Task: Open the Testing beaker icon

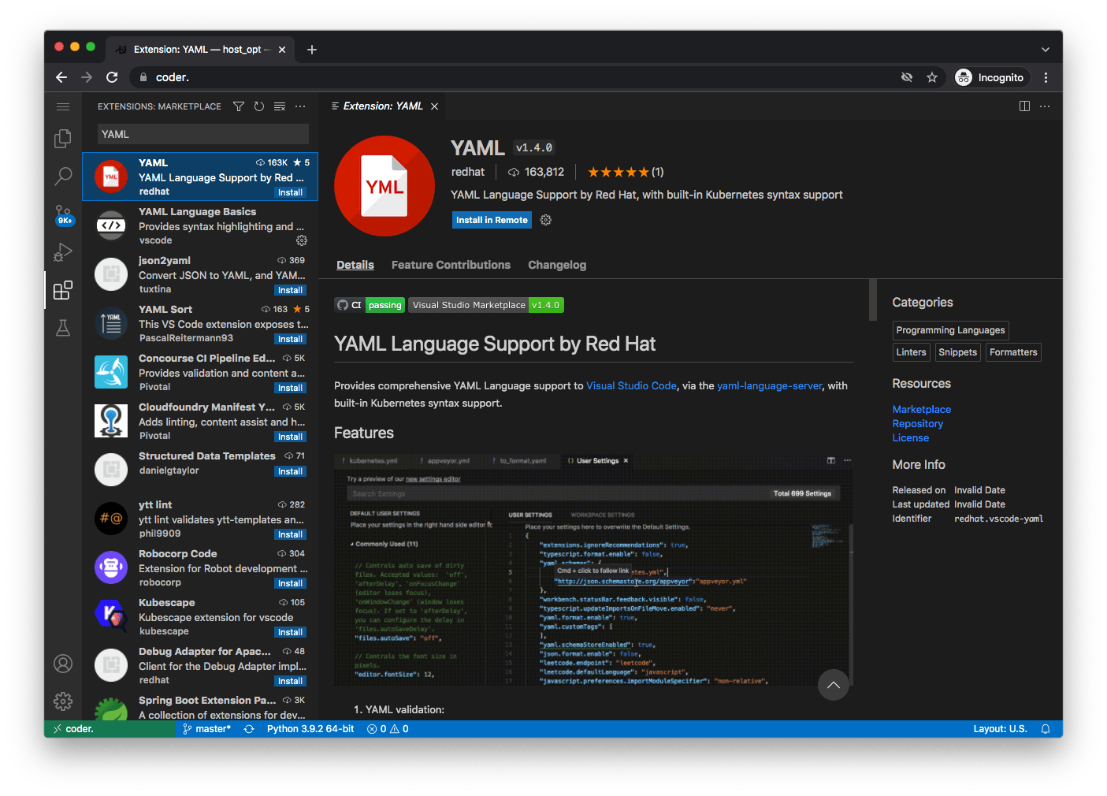Action: click(63, 328)
